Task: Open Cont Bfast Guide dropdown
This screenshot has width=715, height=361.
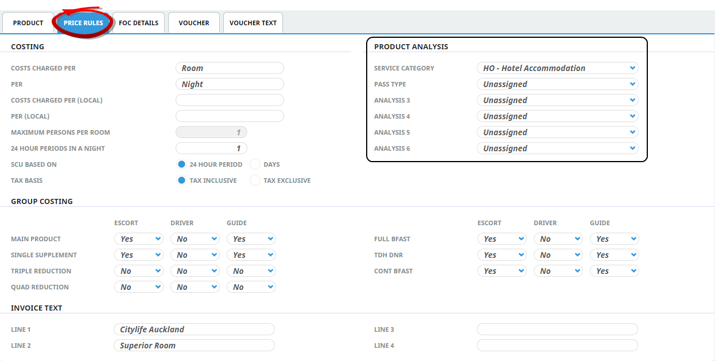Action: click(x=615, y=271)
